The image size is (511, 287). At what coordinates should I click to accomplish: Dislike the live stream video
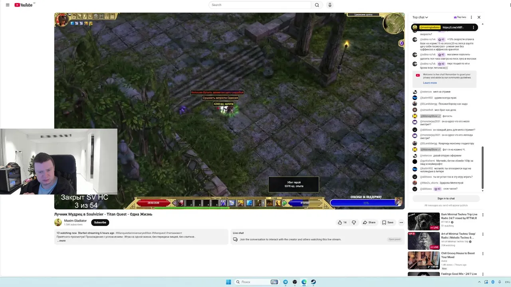click(354, 222)
